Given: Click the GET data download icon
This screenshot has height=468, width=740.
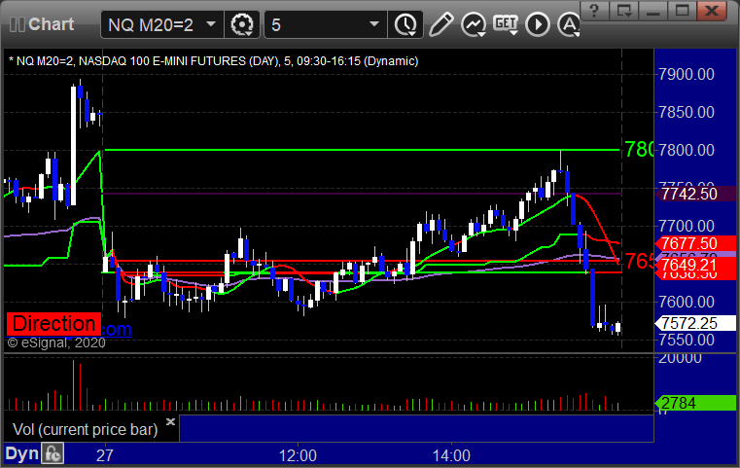Looking at the screenshot, I should (506, 24).
